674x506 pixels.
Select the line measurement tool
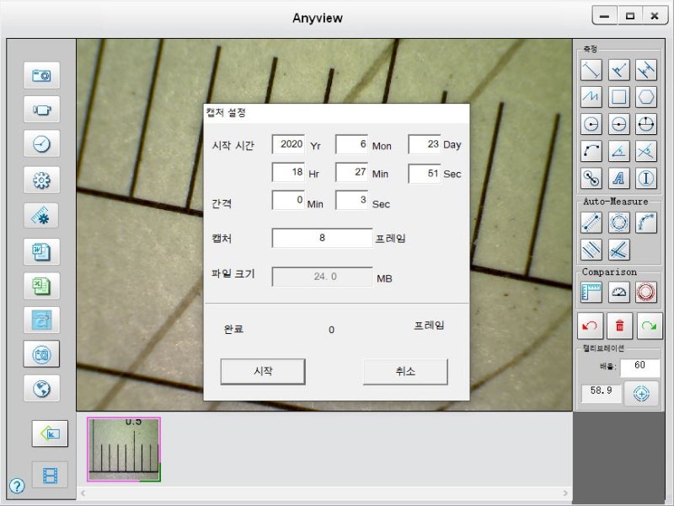590,70
